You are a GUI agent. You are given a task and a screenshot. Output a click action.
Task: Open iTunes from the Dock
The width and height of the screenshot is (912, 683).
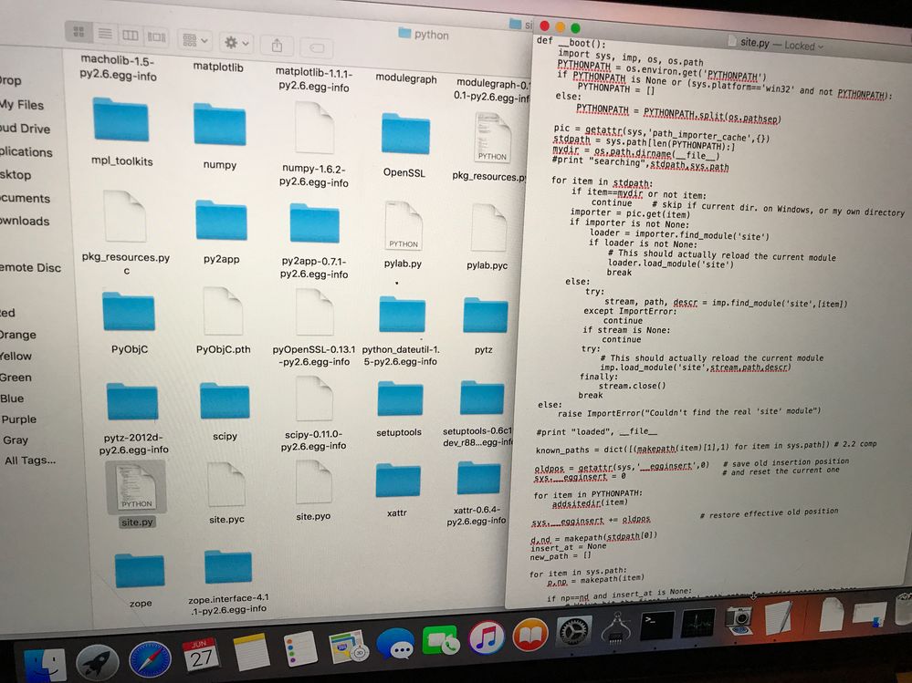(x=487, y=637)
